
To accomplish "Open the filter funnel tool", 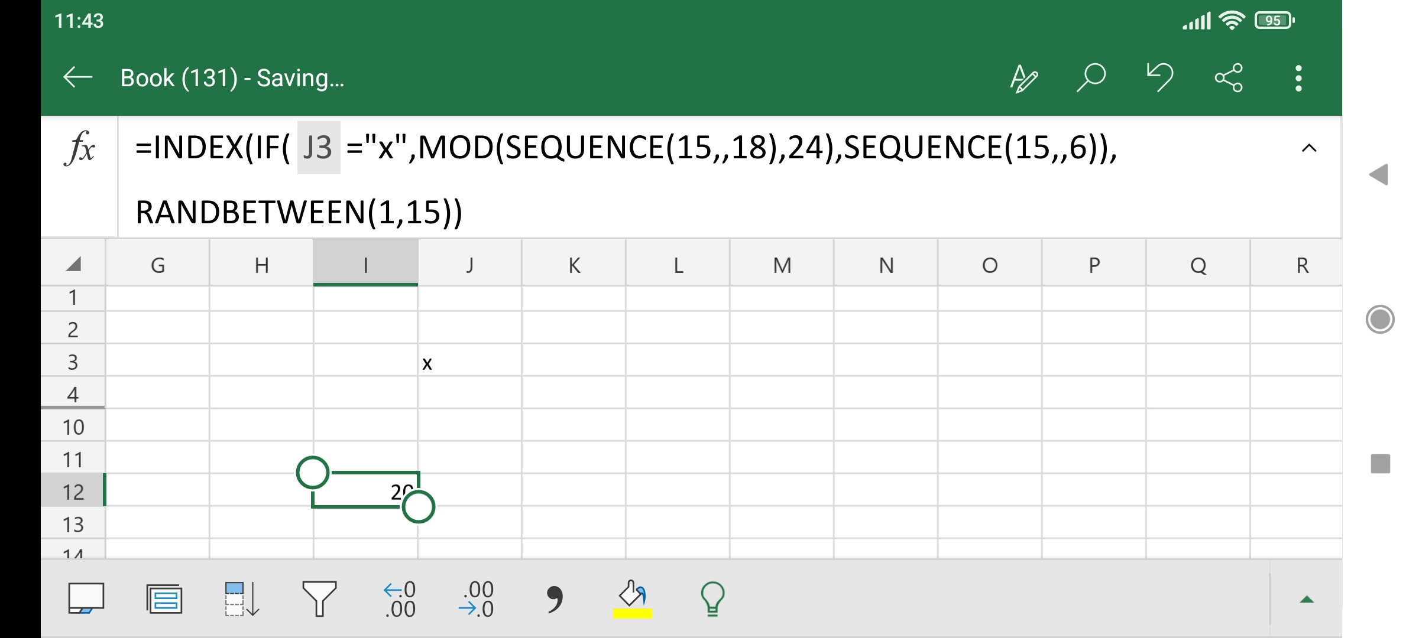I will tap(319, 599).
